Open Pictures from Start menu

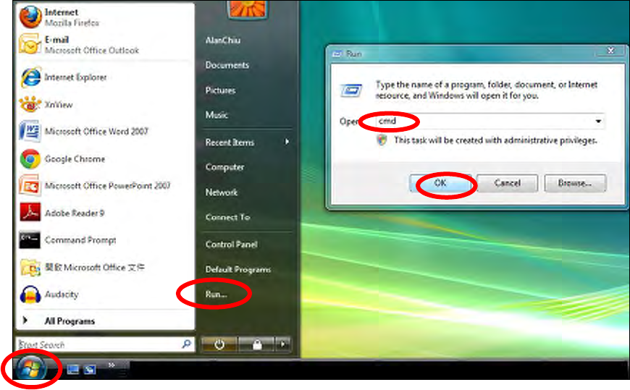(x=220, y=90)
